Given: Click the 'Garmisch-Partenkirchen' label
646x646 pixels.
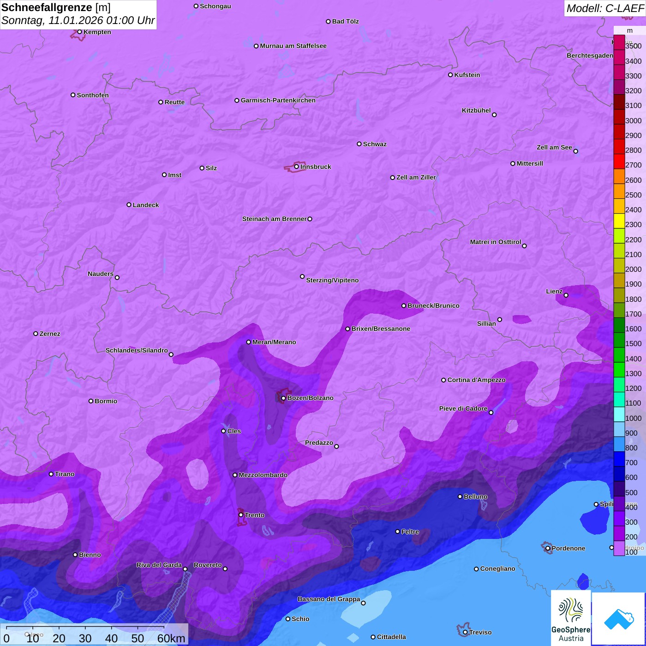Looking at the screenshot, I should (278, 100).
